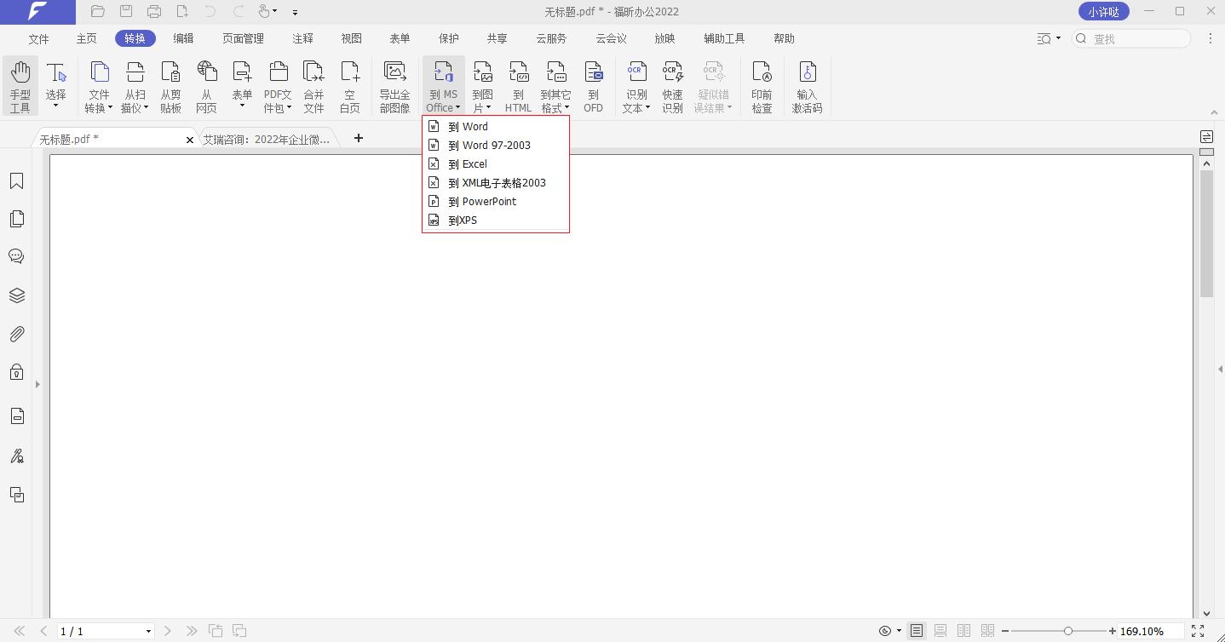This screenshot has height=642, width=1225.
Task: Switch to two-page facing view mode
Action: [963, 630]
